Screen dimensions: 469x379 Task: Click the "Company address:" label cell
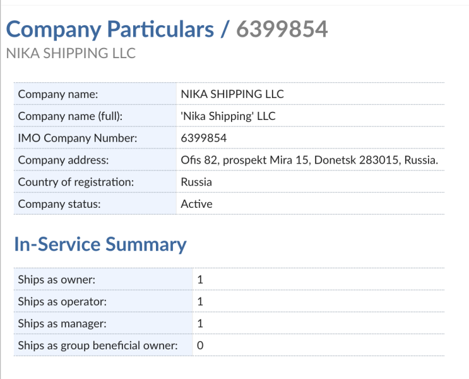(x=63, y=160)
